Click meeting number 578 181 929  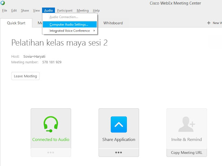point(52,62)
